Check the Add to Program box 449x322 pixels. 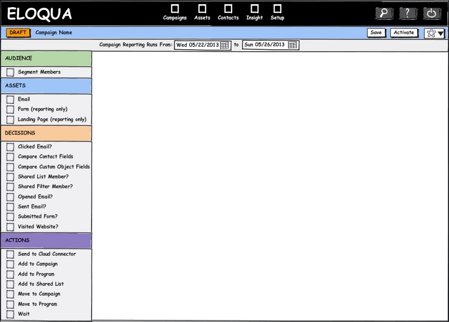coord(10,274)
